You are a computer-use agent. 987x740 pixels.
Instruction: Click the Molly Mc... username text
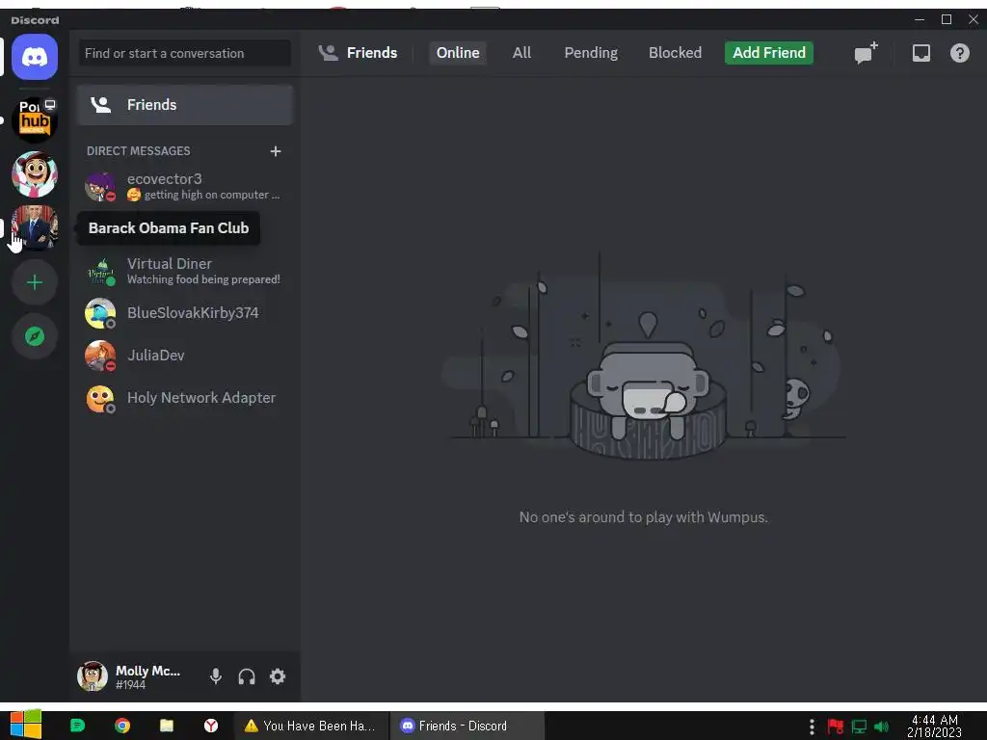pyautogui.click(x=147, y=671)
